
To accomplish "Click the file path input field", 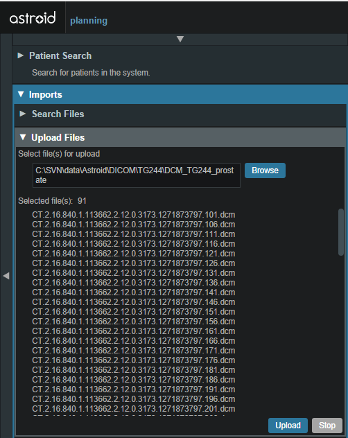I will click(x=137, y=175).
